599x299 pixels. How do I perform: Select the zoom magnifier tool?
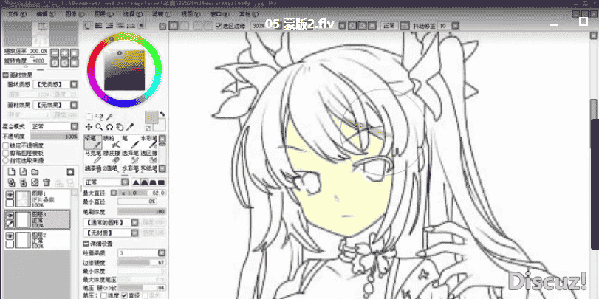click(99, 127)
